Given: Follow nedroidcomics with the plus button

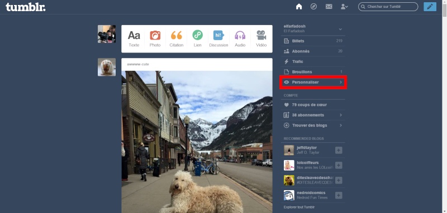Looking at the screenshot, I should [339, 195].
